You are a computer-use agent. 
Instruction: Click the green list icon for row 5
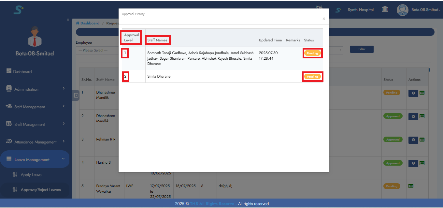click(x=411, y=186)
